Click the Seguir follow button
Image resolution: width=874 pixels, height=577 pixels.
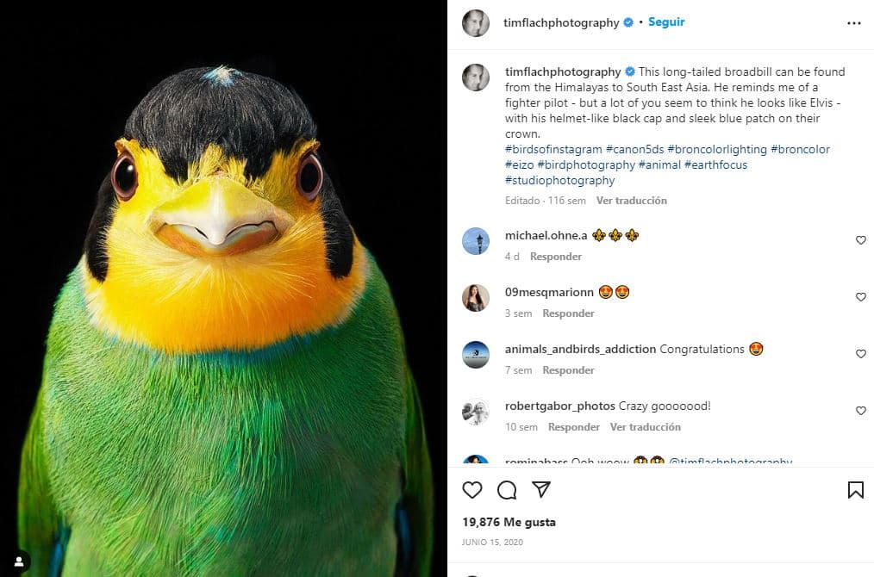click(x=666, y=22)
